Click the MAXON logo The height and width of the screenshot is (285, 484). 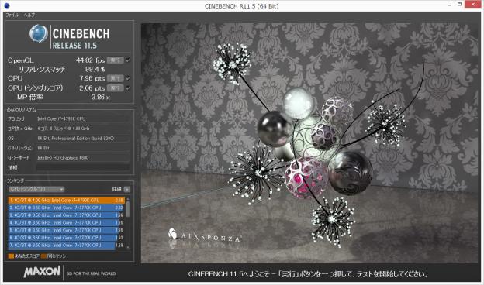coord(42,271)
